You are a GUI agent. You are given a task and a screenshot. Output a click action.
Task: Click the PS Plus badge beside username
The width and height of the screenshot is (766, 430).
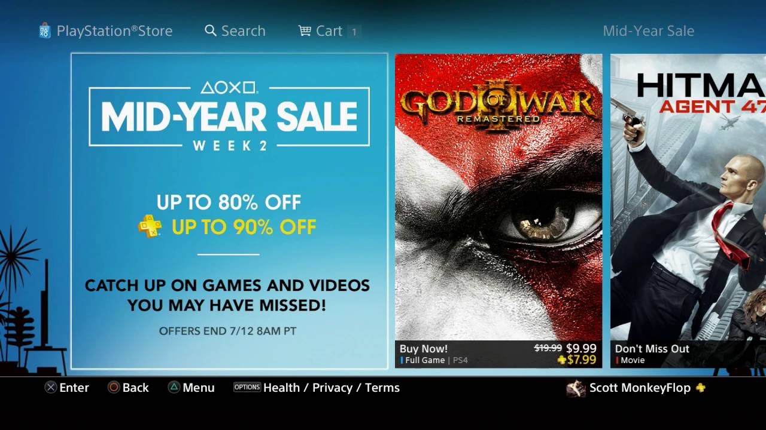point(700,388)
